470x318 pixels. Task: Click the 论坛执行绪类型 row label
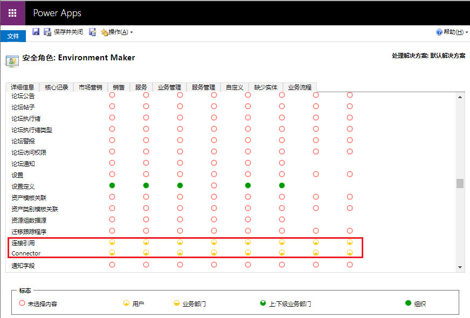click(32, 130)
